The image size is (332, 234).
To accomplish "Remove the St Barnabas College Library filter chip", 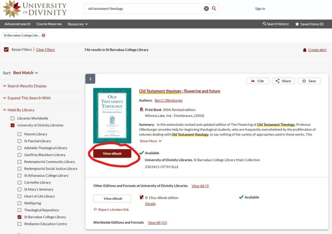I will (x=43, y=35).
